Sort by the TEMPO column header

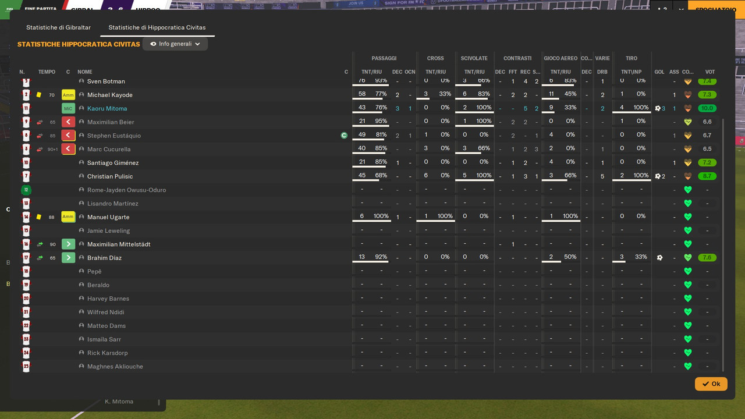pos(47,72)
